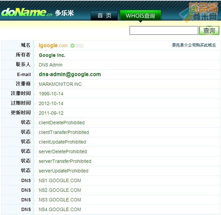Click the 查询 search button

[x=209, y=30]
